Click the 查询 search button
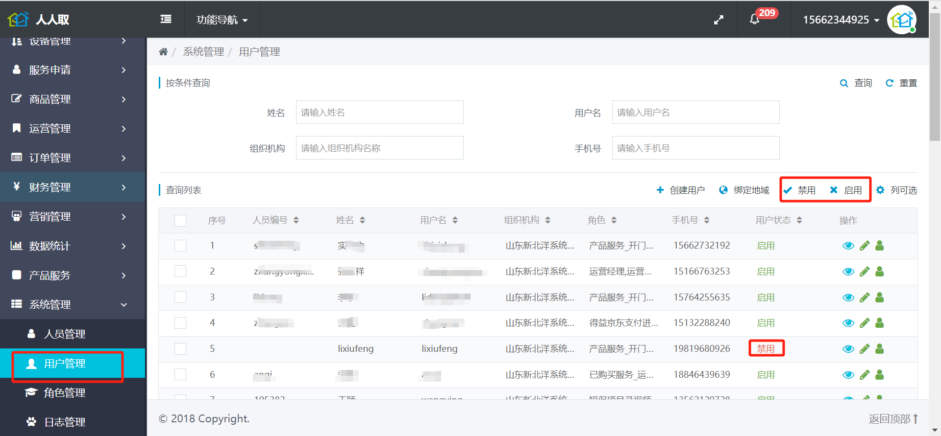 pyautogui.click(x=856, y=83)
